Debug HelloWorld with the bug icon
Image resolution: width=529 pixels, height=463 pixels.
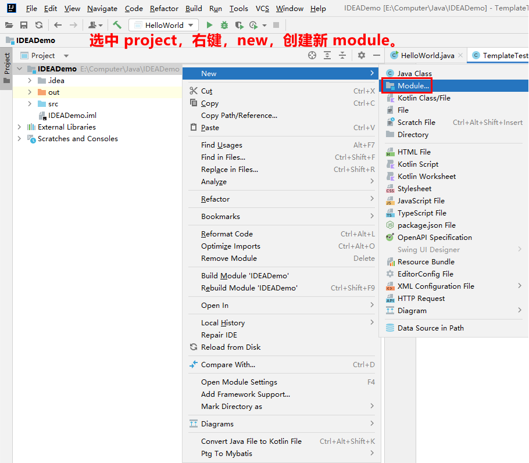pyautogui.click(x=224, y=26)
